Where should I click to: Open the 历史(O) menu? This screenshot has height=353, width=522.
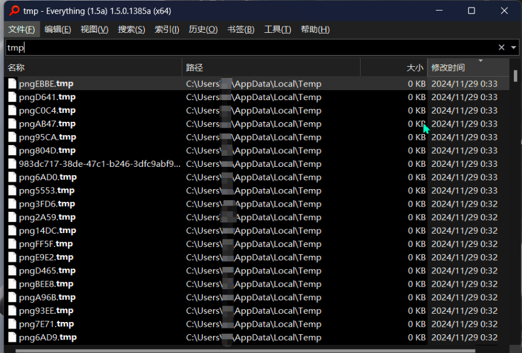click(203, 30)
